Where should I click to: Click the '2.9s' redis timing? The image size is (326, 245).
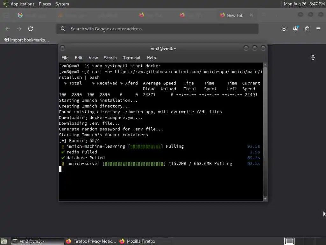[x=255, y=152]
